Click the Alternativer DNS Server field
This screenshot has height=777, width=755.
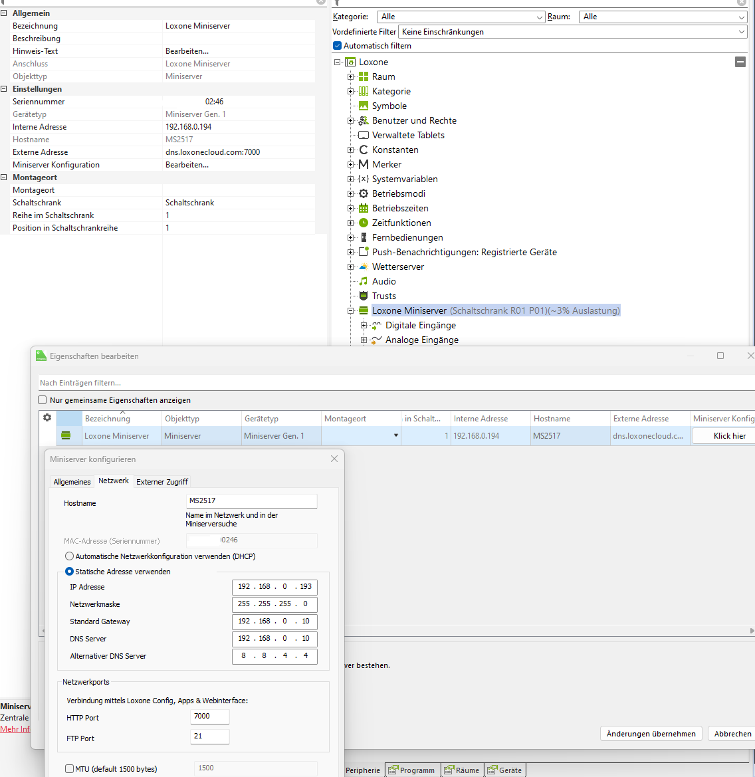(274, 656)
